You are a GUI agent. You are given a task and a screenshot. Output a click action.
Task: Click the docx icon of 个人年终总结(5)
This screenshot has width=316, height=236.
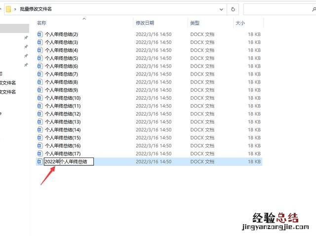[x=40, y=58]
